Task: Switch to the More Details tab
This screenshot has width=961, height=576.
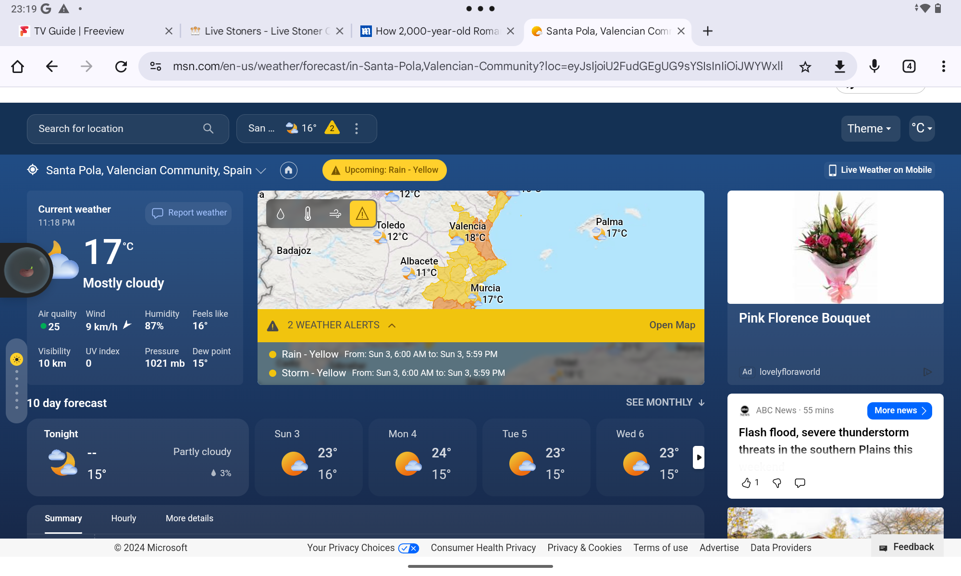Action: [189, 518]
